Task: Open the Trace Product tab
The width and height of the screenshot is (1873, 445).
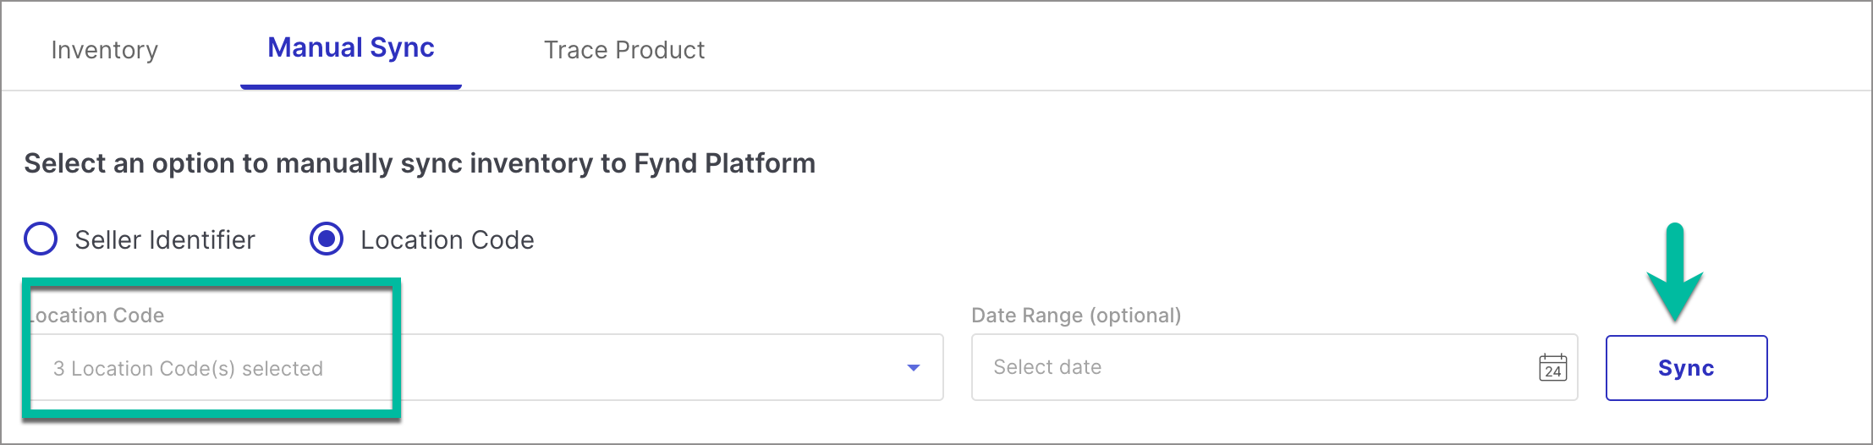Action: (624, 50)
